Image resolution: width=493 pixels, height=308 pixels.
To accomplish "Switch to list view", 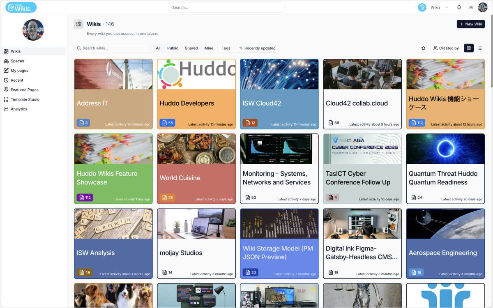I will point(480,48).
